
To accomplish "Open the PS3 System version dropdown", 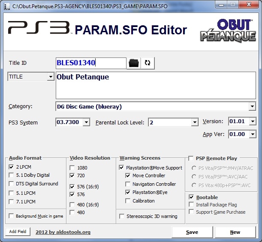I will [86, 122].
